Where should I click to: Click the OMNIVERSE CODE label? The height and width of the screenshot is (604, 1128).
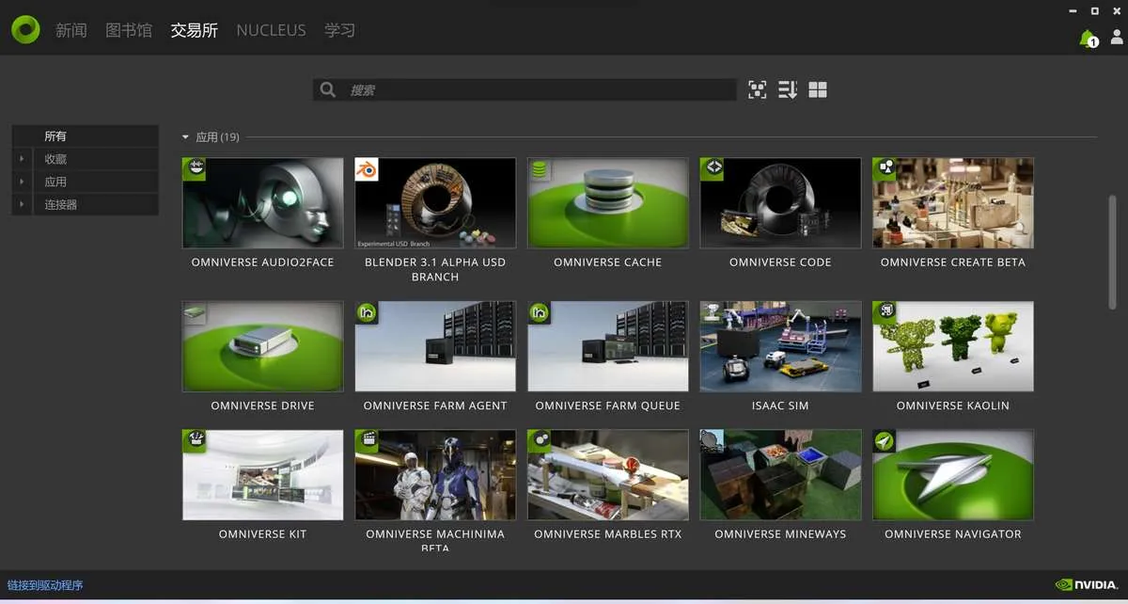point(780,262)
